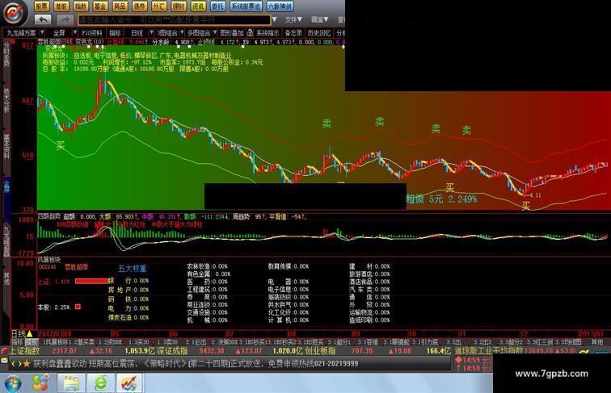Select 其他 indicator tab at bottom right
Image resolution: width=611 pixels, height=393 pixels.
tap(596, 342)
